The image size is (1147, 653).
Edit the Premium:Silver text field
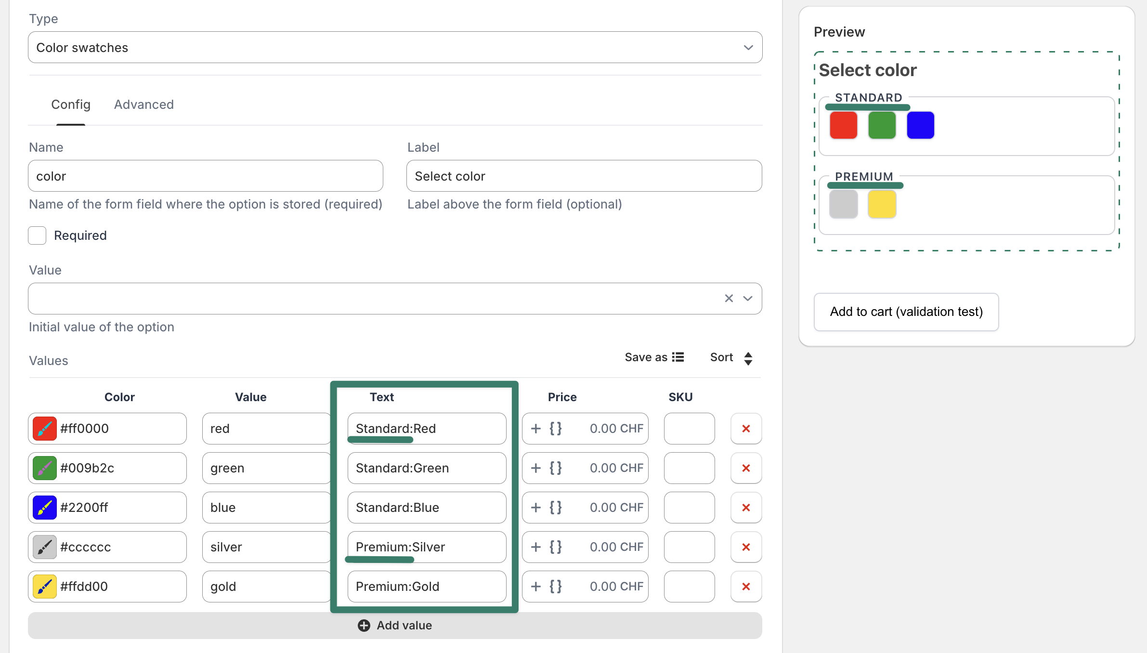coord(426,547)
